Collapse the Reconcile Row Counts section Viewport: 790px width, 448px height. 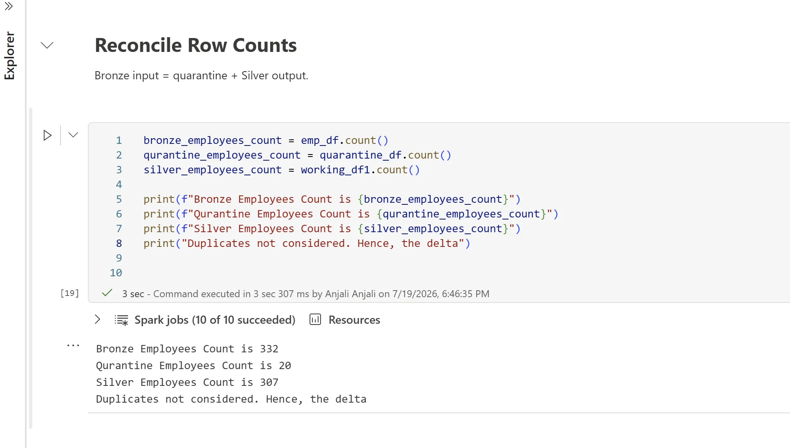(47, 45)
